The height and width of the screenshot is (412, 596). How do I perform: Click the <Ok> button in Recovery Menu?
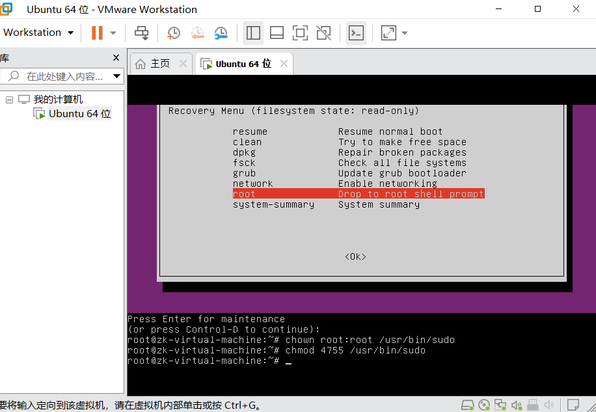coord(355,256)
